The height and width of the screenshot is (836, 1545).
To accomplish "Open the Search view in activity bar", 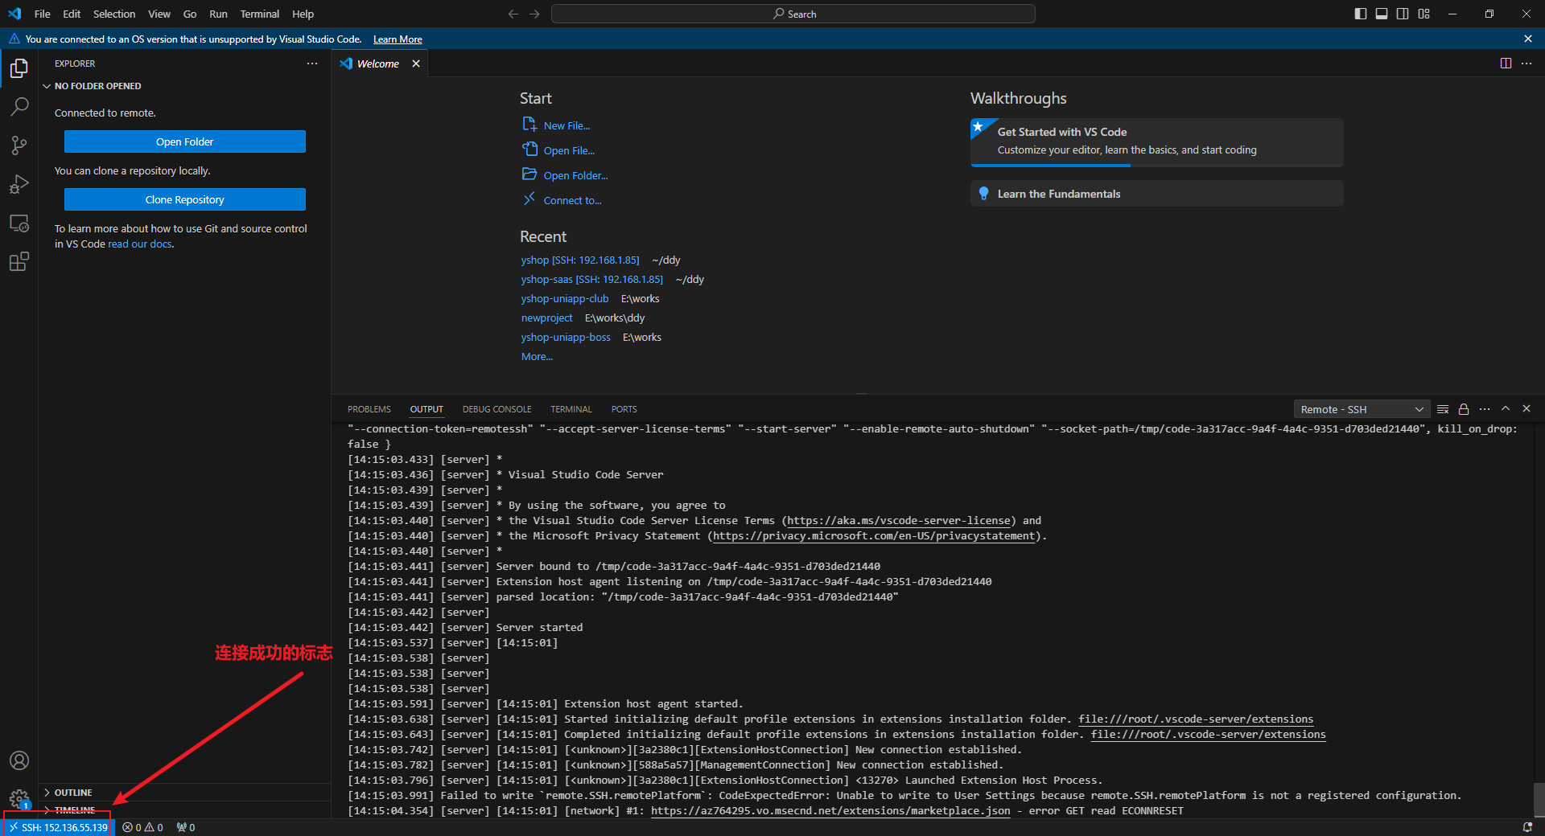I will [19, 107].
